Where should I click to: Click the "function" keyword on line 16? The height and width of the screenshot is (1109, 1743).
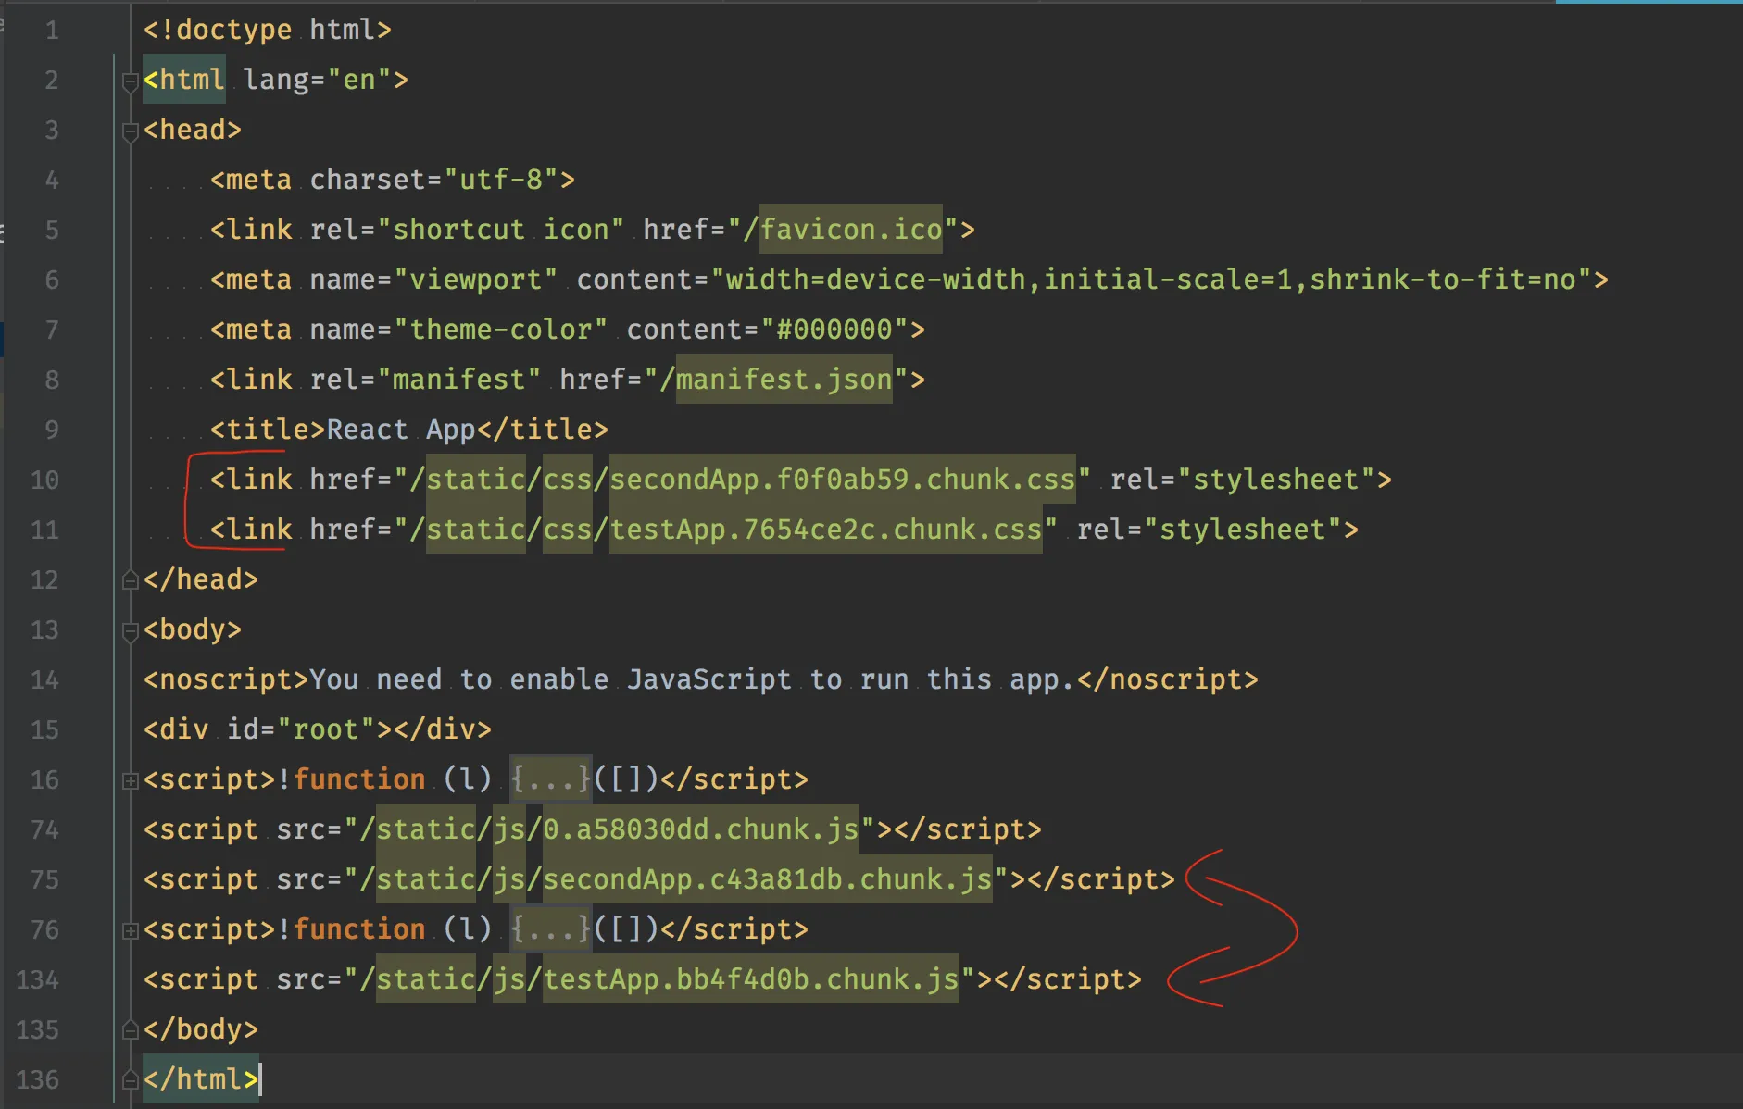coord(359,779)
